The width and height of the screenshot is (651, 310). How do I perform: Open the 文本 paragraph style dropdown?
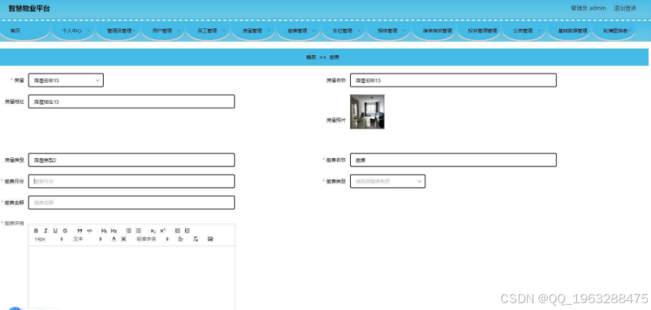pos(88,239)
